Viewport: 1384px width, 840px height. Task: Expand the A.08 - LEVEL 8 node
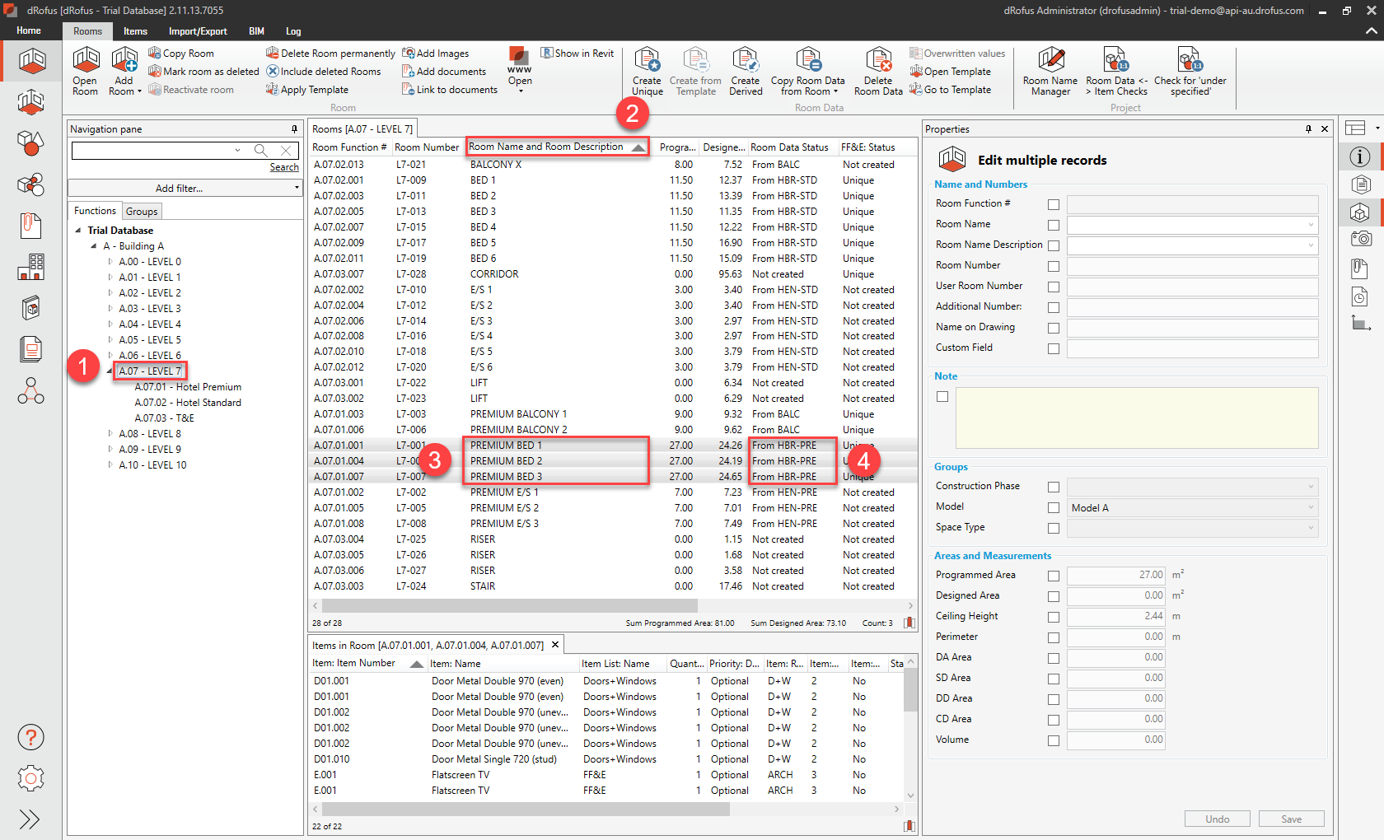point(110,433)
